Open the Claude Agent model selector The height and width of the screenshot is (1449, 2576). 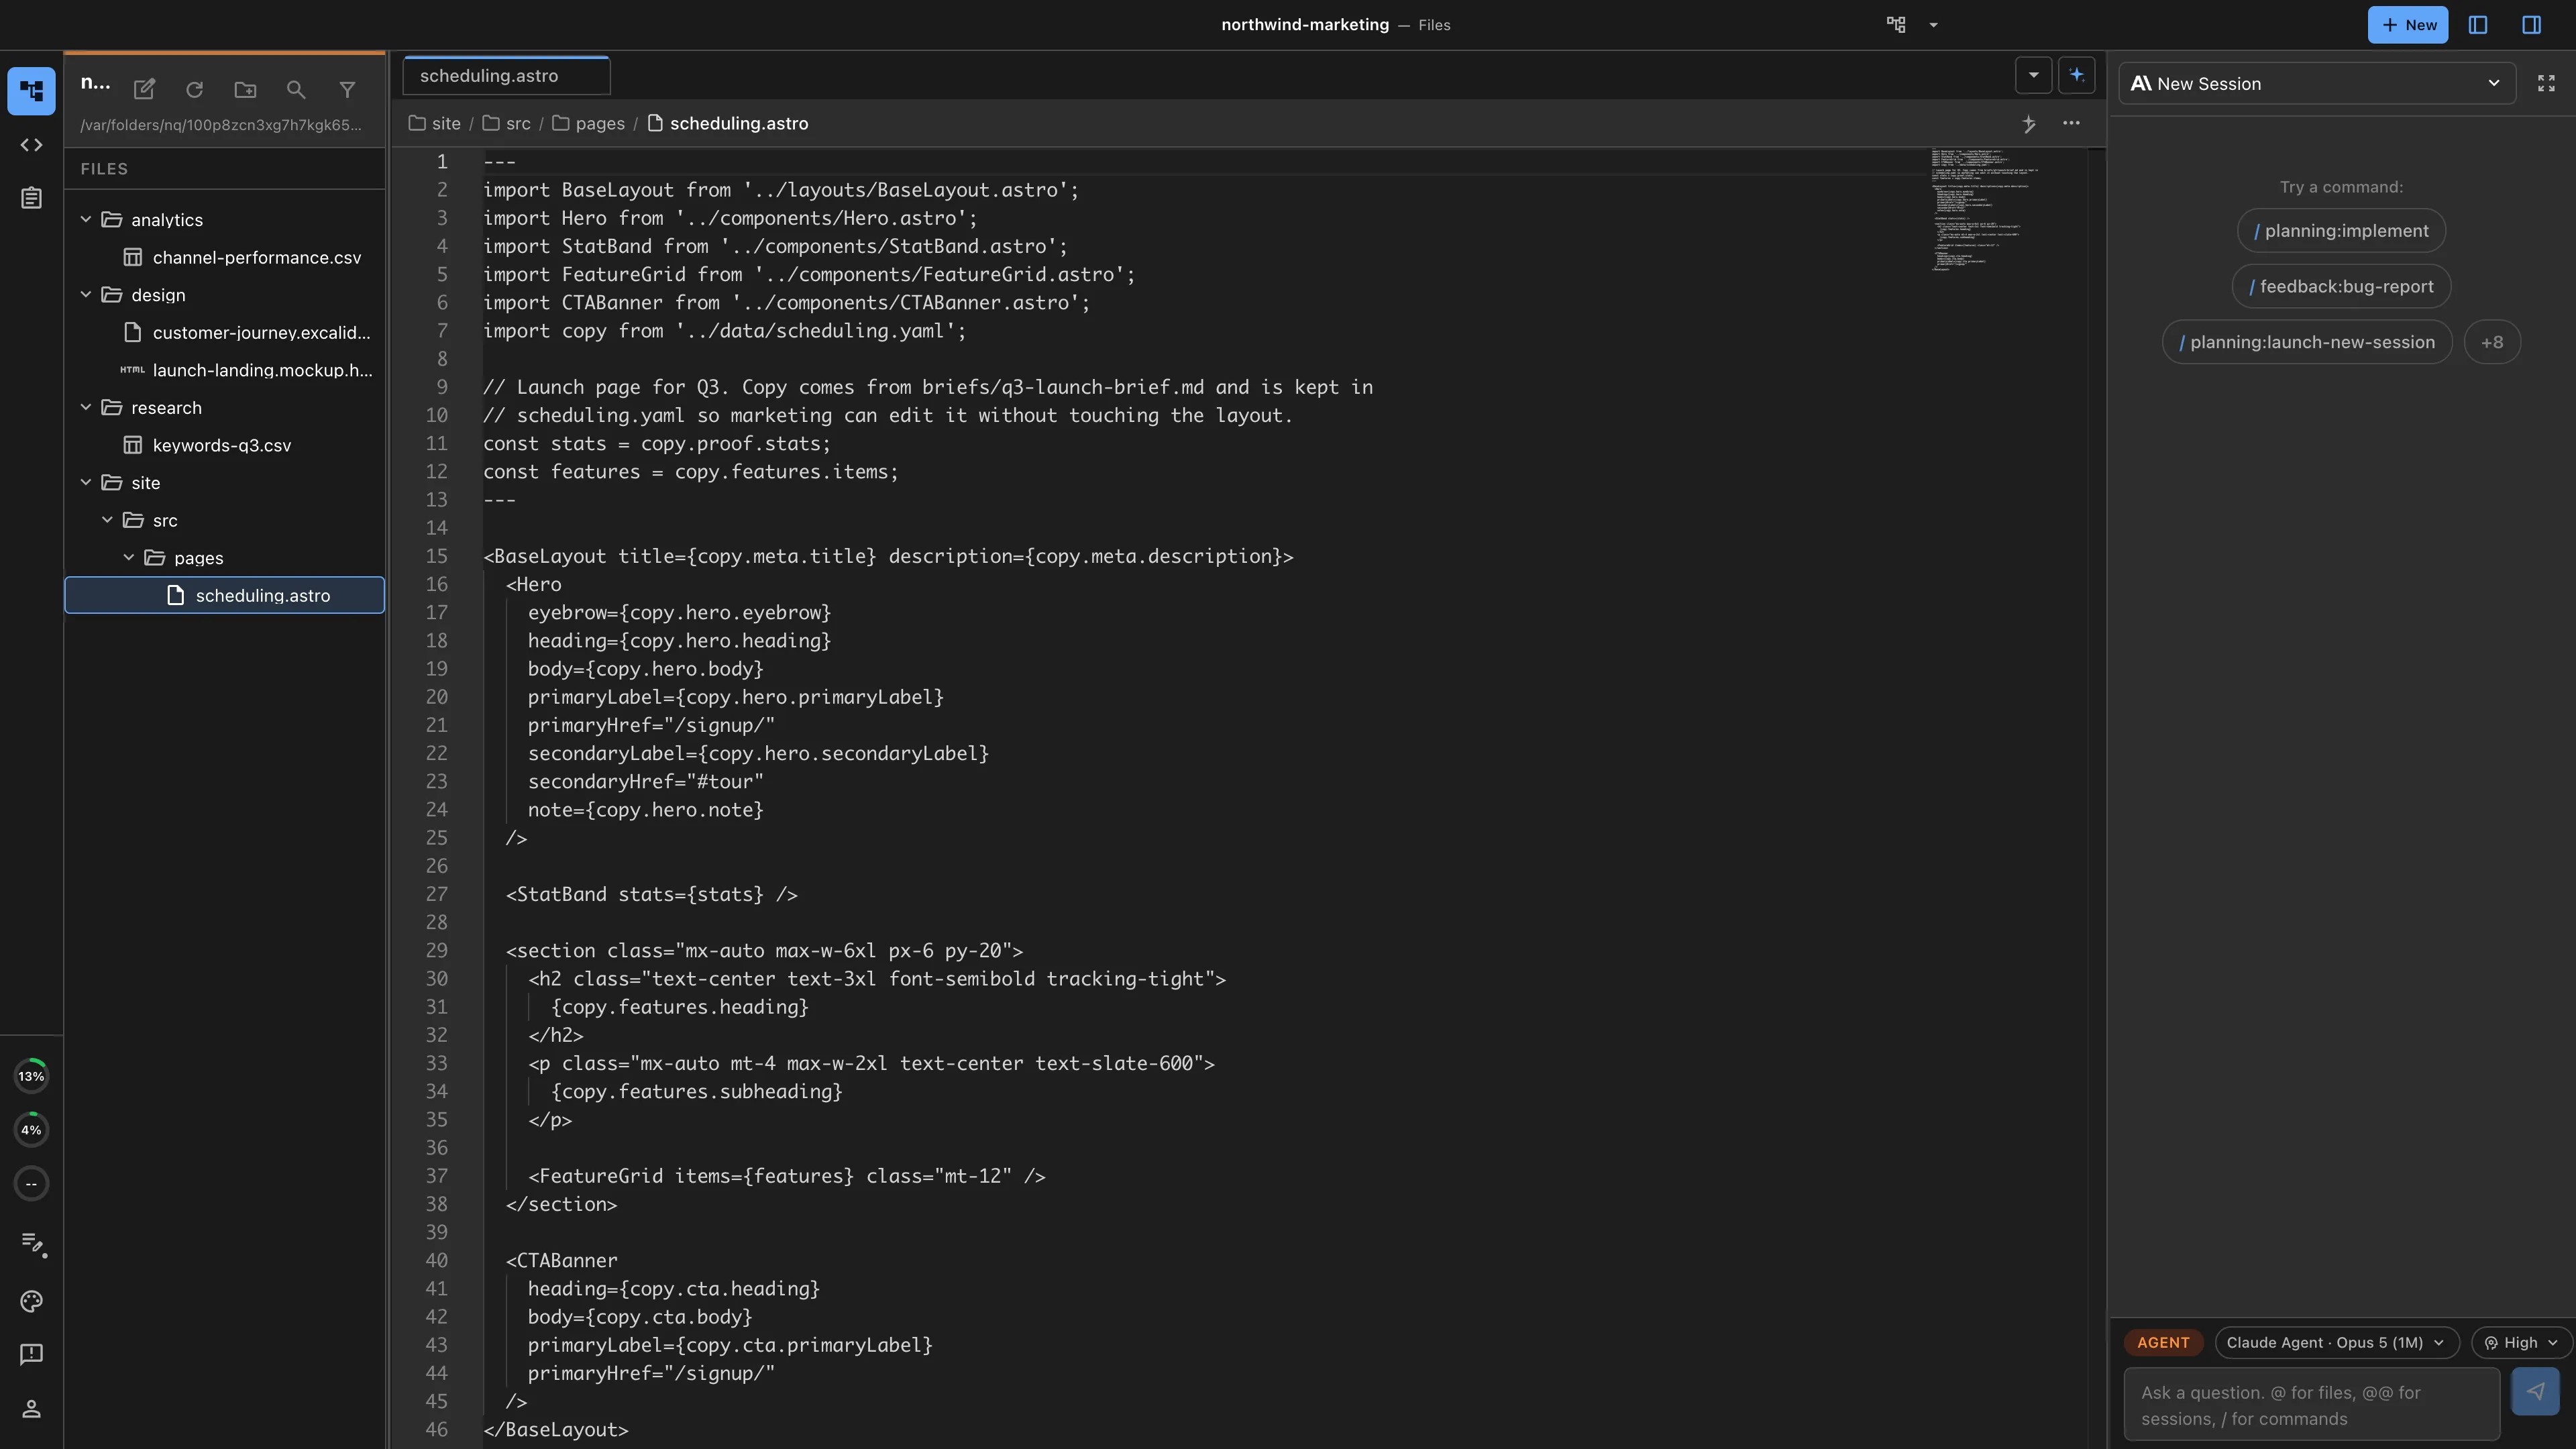pyautogui.click(x=2336, y=1342)
